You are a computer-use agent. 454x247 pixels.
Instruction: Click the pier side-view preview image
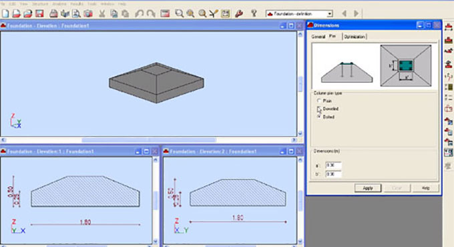(347, 72)
